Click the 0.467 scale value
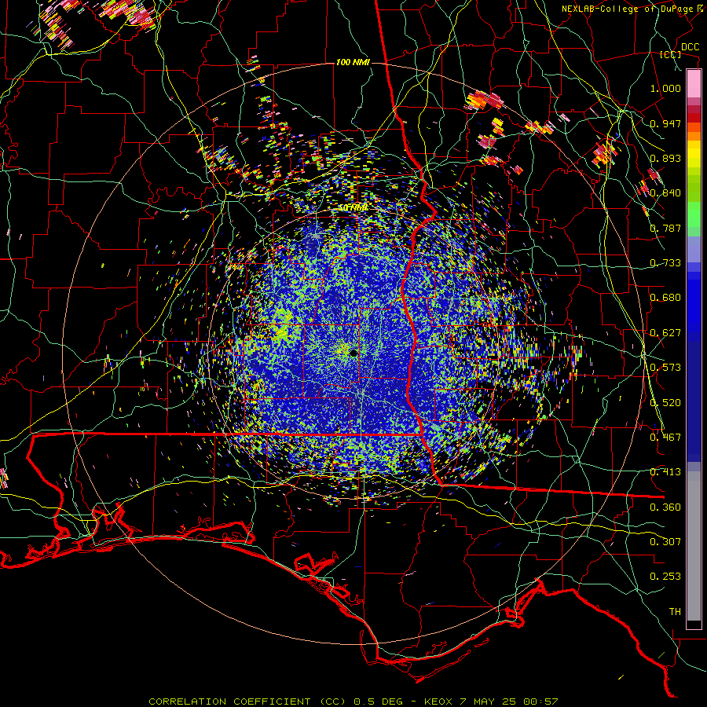This screenshot has height=707, width=707. coord(665,438)
